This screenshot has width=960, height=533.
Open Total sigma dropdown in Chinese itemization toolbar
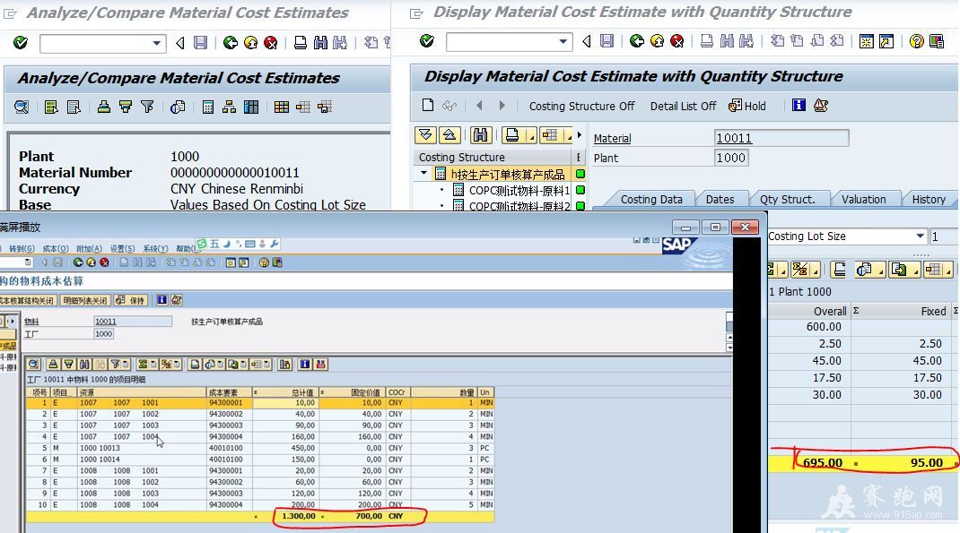click(x=153, y=365)
